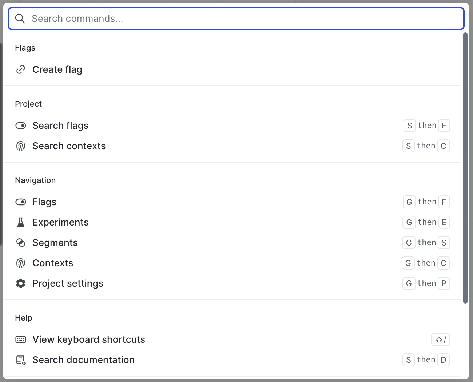Viewport: 473px width, 382px height.
Task: Click the link icon next to Create flag
Action: tap(21, 69)
